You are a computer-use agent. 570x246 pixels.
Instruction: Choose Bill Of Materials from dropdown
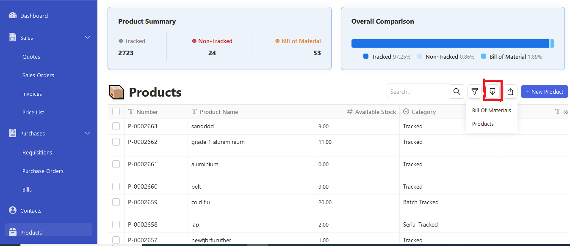click(x=492, y=110)
